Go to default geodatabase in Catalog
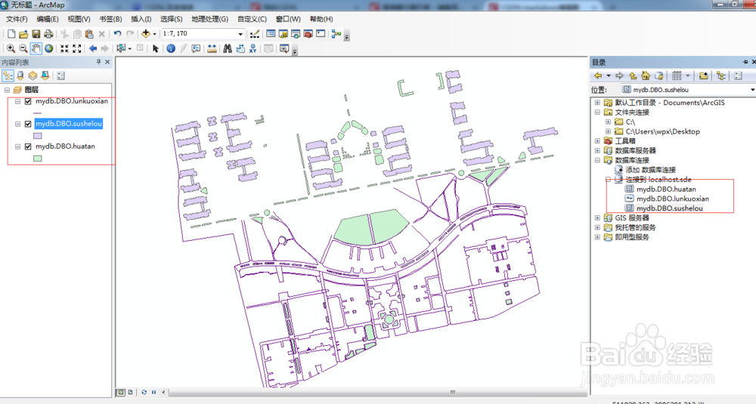The height and width of the screenshot is (404, 756). (x=659, y=76)
